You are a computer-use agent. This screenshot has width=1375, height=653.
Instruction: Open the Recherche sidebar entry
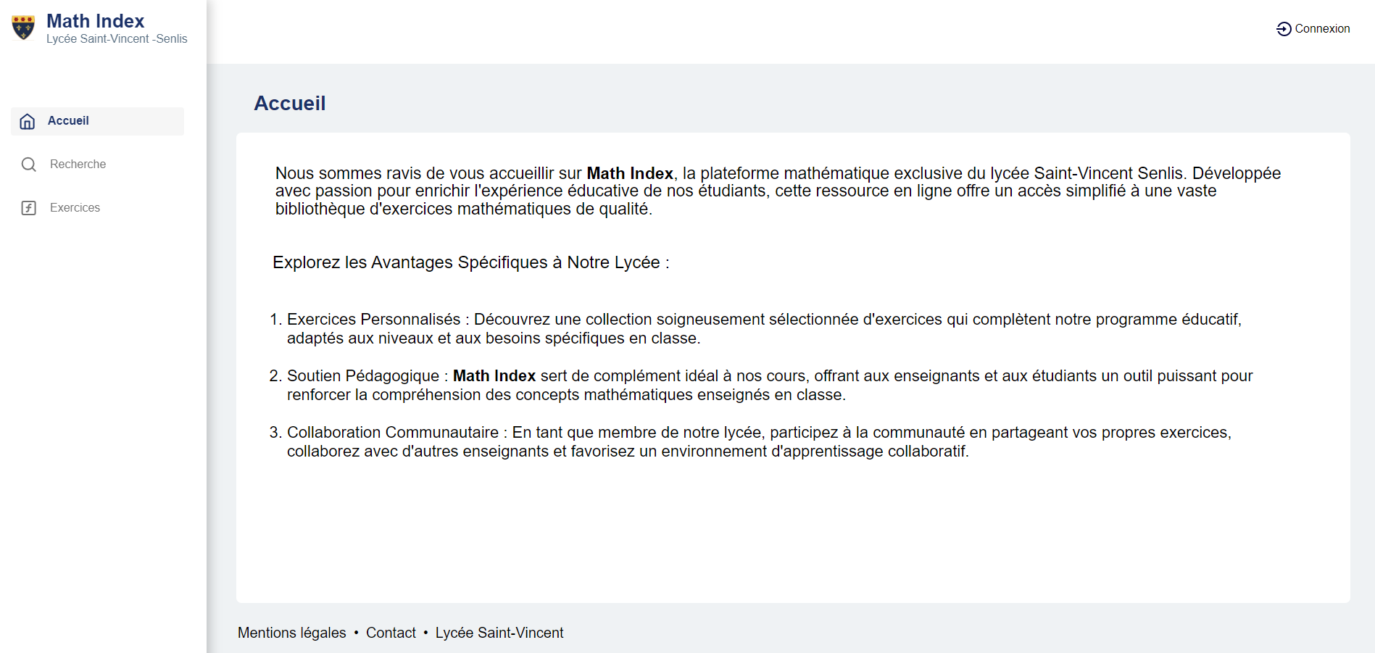(x=78, y=165)
